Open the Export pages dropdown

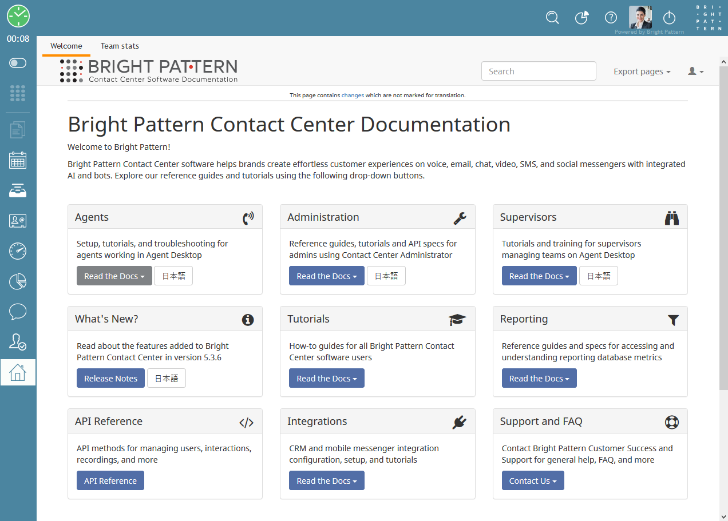(642, 71)
